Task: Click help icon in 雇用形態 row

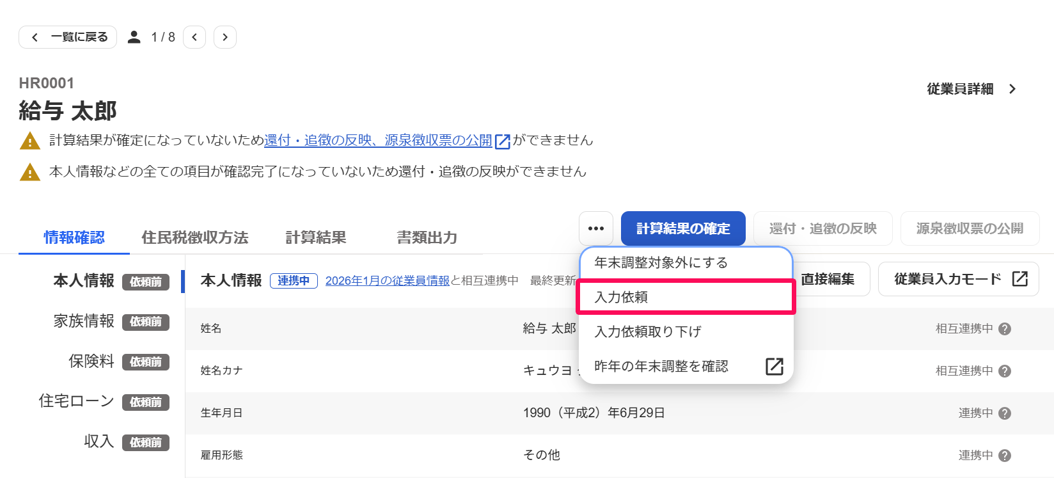Action: (1005, 456)
